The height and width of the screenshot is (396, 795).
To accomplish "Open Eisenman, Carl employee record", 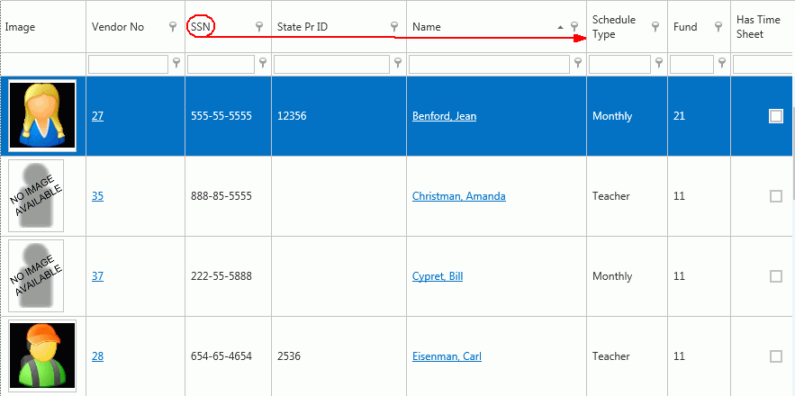I will pyautogui.click(x=447, y=356).
